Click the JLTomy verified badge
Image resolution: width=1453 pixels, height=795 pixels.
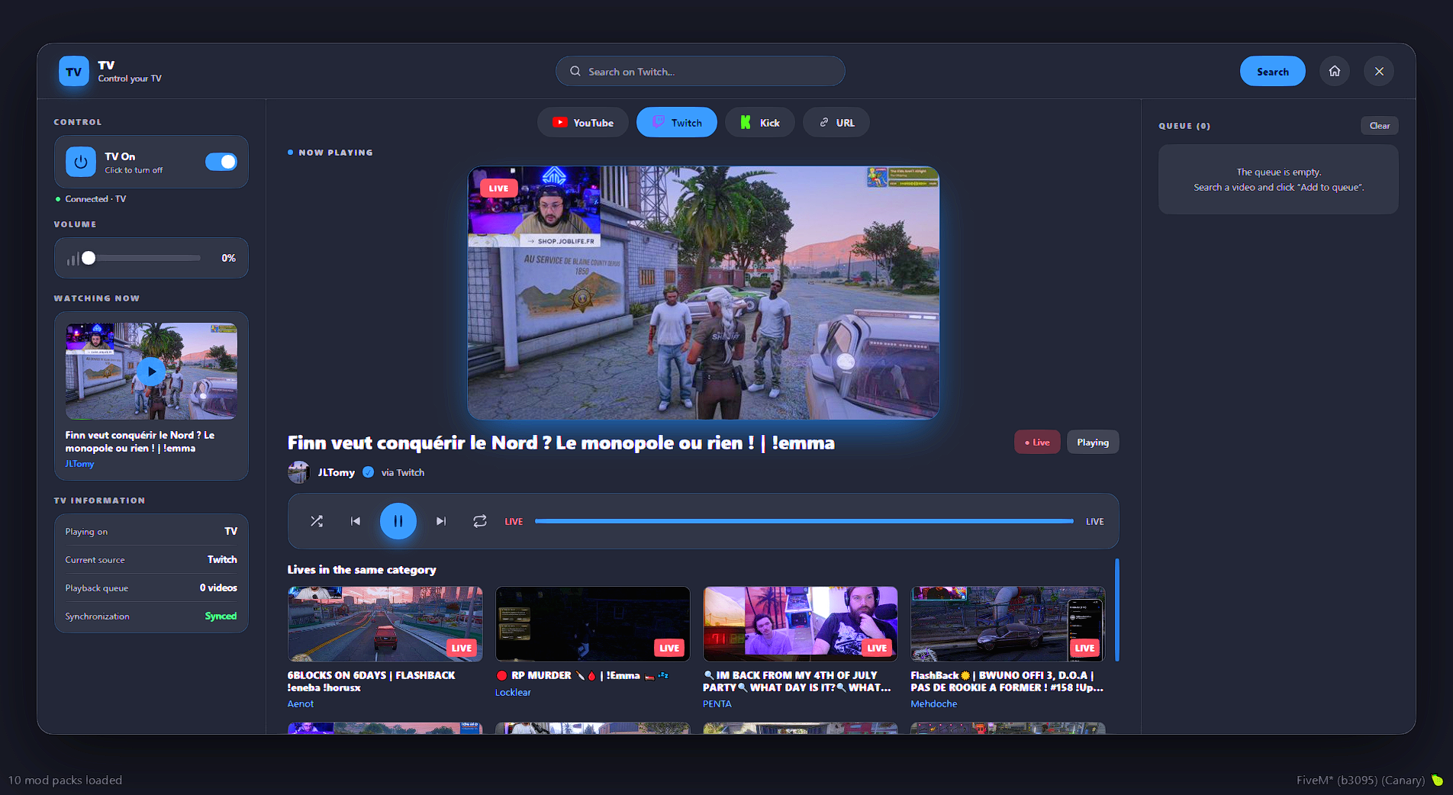(369, 472)
